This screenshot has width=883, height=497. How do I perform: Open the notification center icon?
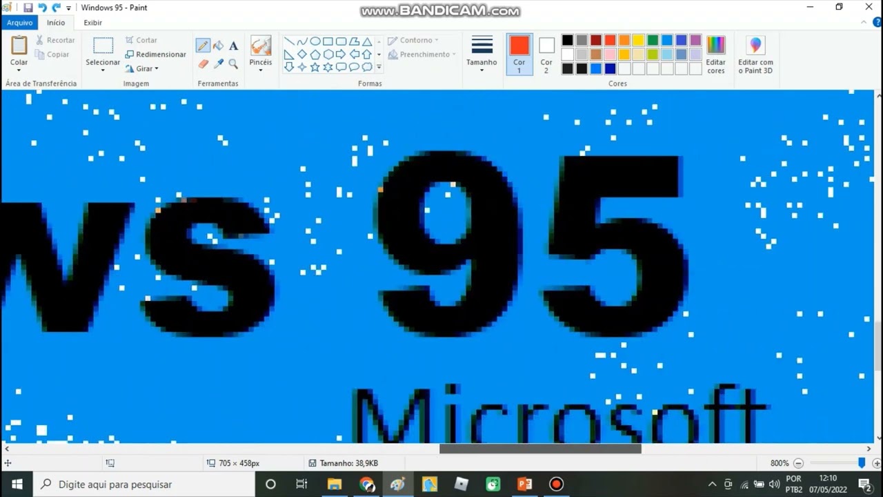pyautogui.click(x=865, y=484)
